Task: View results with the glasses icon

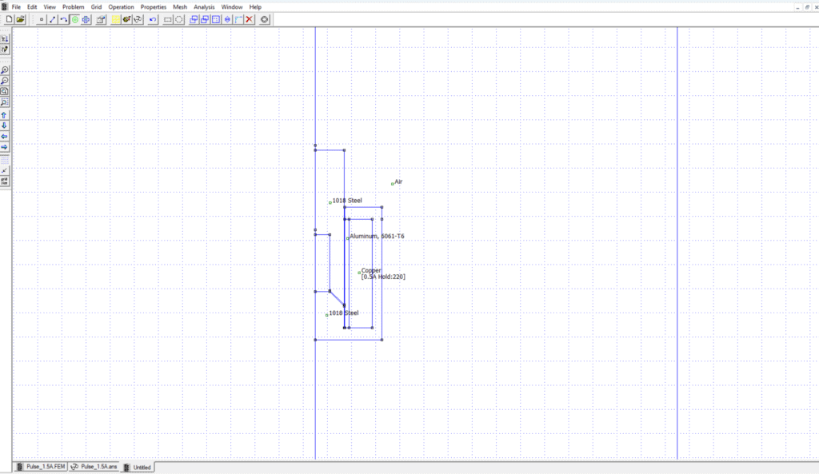Action: [138, 19]
